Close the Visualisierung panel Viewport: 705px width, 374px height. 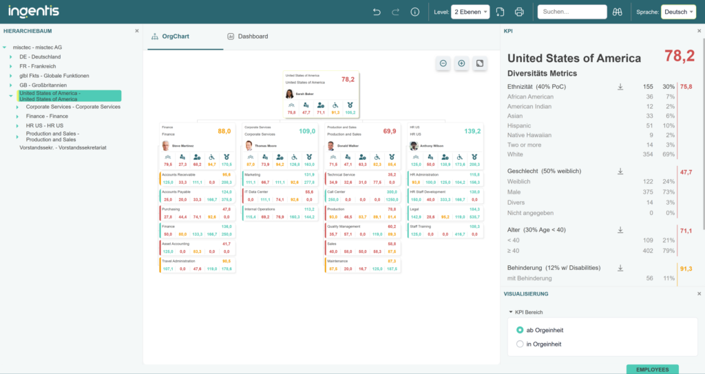699,294
